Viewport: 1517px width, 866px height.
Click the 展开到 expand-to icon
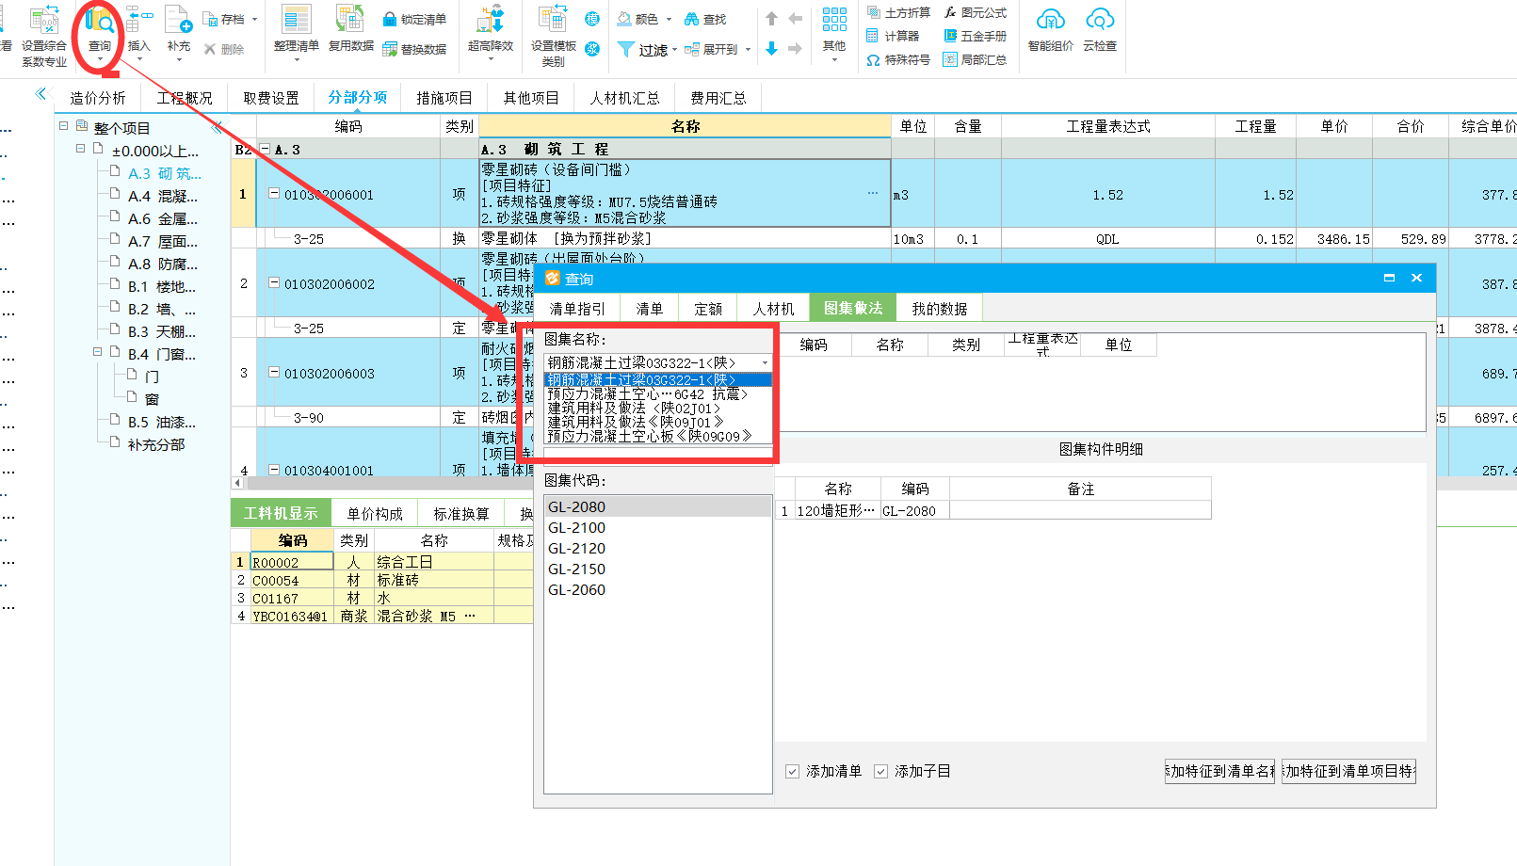coord(692,49)
